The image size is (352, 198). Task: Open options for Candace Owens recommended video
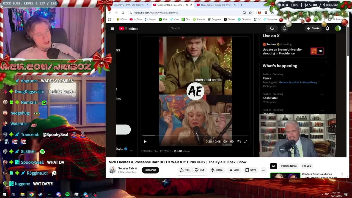tap(342, 175)
